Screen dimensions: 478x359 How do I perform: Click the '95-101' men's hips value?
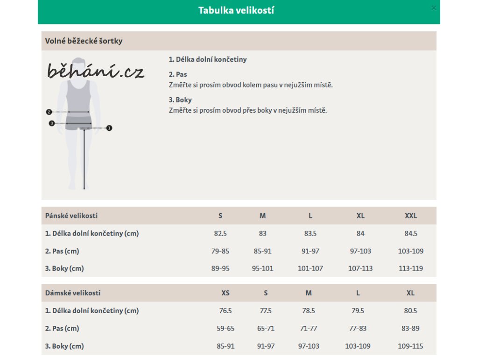262,268
